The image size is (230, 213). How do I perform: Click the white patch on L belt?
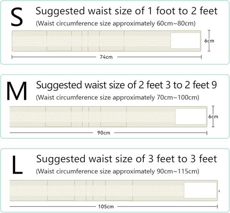point(200,190)
